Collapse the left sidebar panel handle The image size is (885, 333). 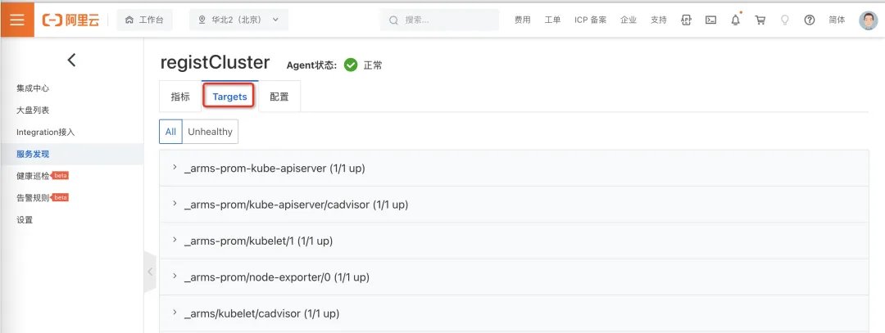(x=150, y=272)
